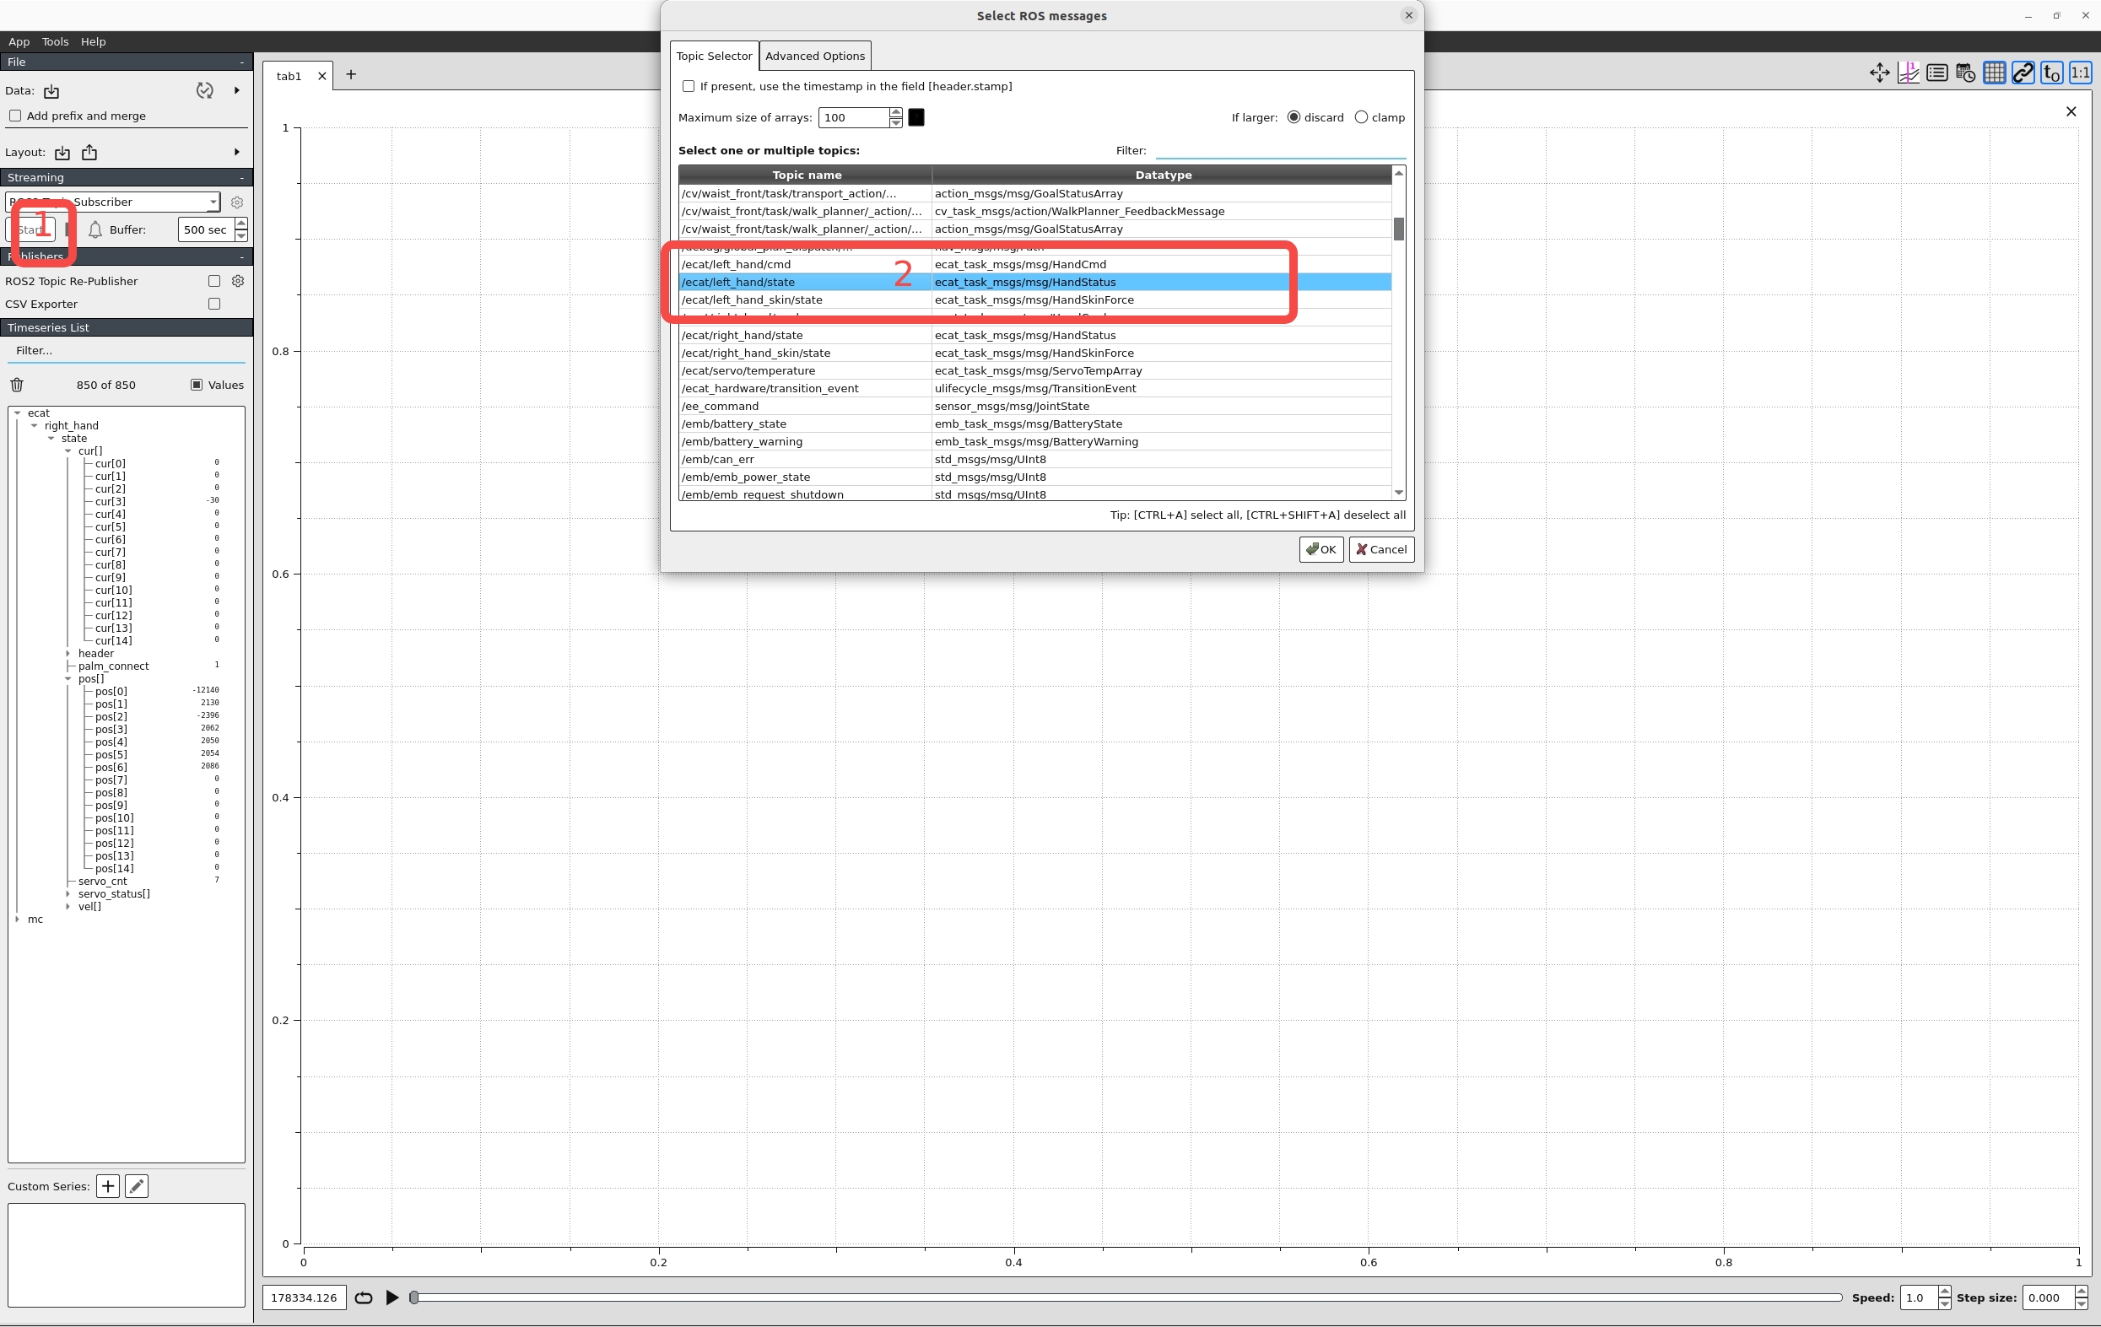Enable ROS2 Topic Re-Publisher checkbox
This screenshot has width=2101, height=1327.
click(x=213, y=281)
